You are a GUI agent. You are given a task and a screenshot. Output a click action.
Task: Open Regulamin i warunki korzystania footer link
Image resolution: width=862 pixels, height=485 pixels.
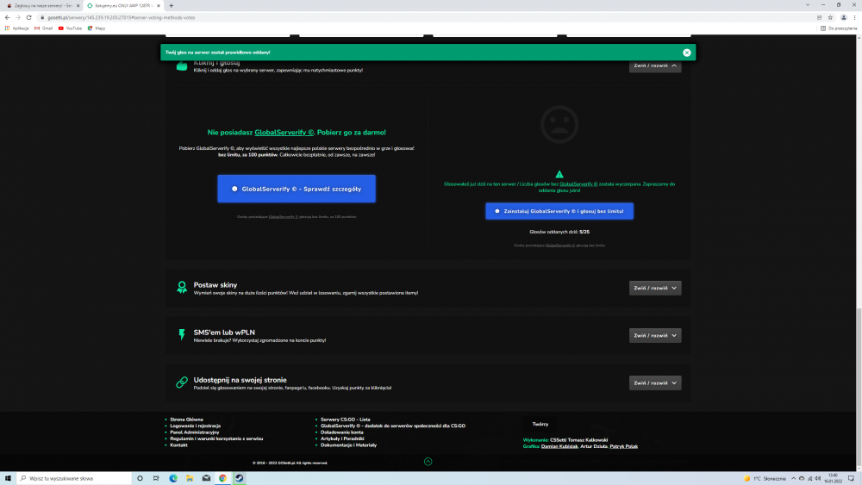216,438
